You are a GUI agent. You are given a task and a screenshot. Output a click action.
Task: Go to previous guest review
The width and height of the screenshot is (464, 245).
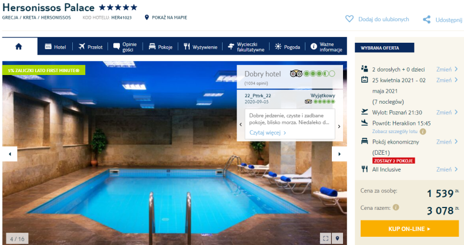(241, 125)
